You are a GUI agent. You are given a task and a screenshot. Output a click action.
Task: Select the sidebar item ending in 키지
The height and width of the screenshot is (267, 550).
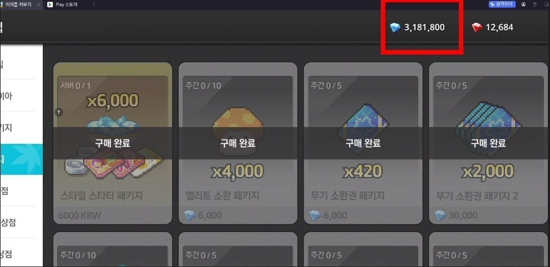coord(7,128)
